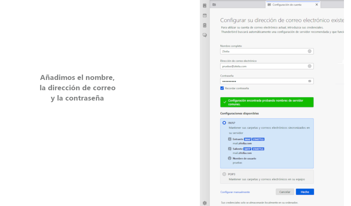
Task: Open the Configurar manualmente link
Action: coord(235,192)
